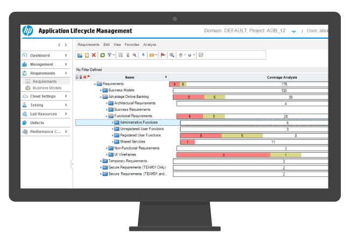Screen dimensions: 350x242
Task: Expand the Testing module chevron
Action: click(x=66, y=105)
